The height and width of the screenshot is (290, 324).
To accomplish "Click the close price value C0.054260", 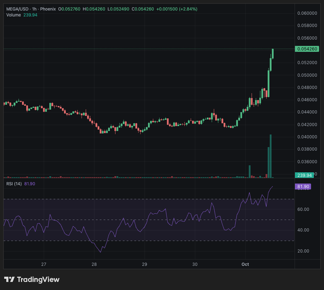I will click(143, 9).
